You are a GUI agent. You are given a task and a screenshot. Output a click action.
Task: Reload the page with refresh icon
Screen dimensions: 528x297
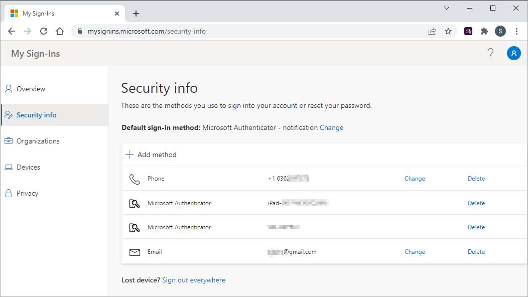pyautogui.click(x=44, y=31)
